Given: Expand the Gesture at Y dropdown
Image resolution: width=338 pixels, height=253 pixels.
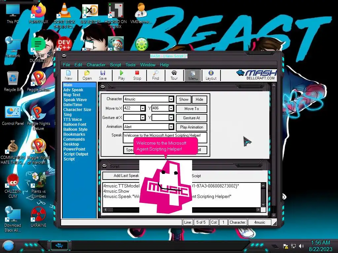Looking at the screenshot, I should tap(171, 118).
